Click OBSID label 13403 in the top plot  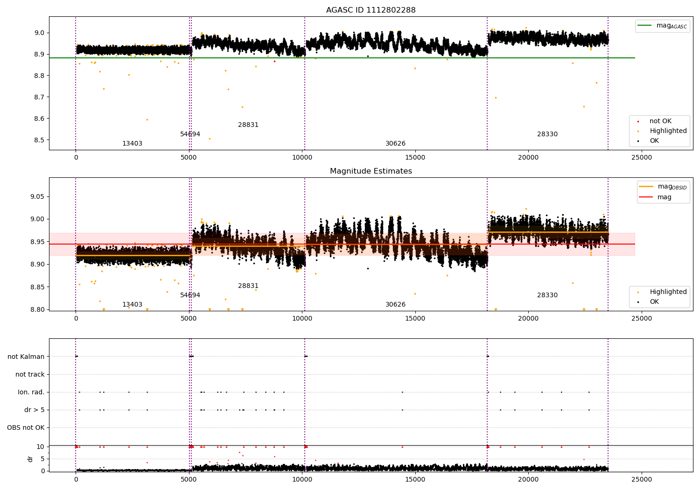[132, 144]
